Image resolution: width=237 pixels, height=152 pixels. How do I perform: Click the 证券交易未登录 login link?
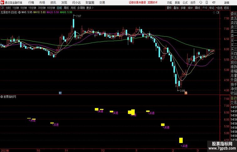(137, 2)
